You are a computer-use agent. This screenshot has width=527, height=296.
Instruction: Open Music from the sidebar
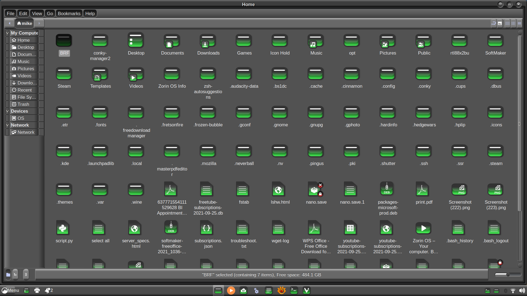24,61
